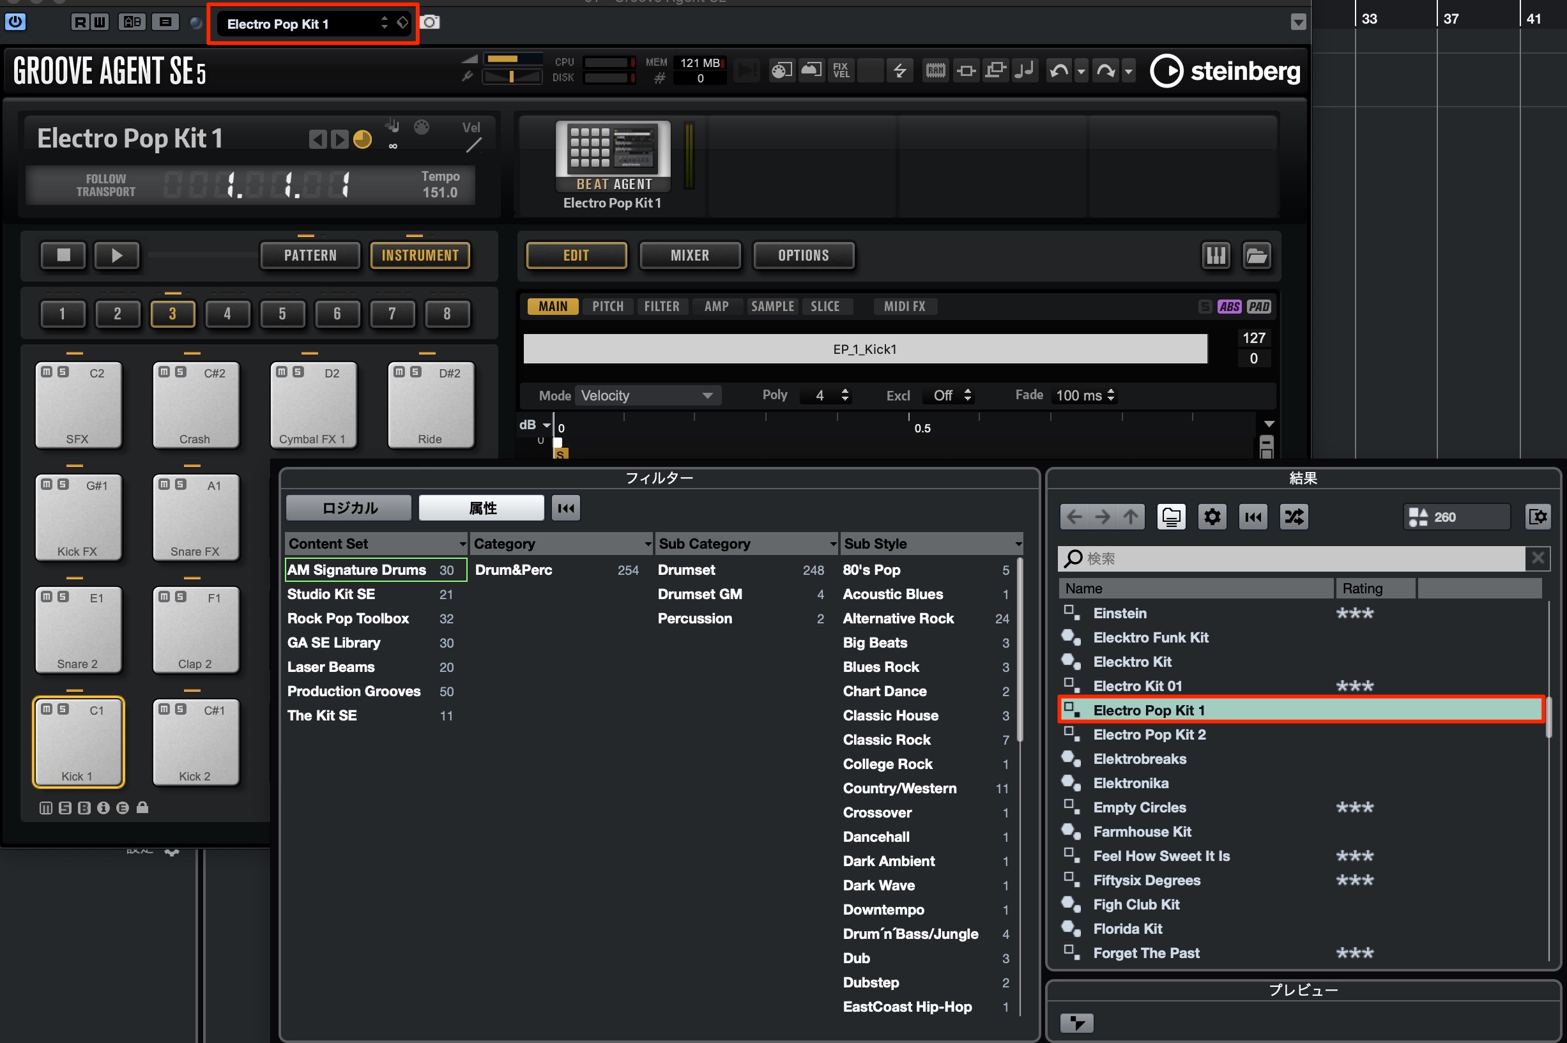The height and width of the screenshot is (1043, 1567).
Task: Toggle the ABS button
Action: coord(1229,307)
